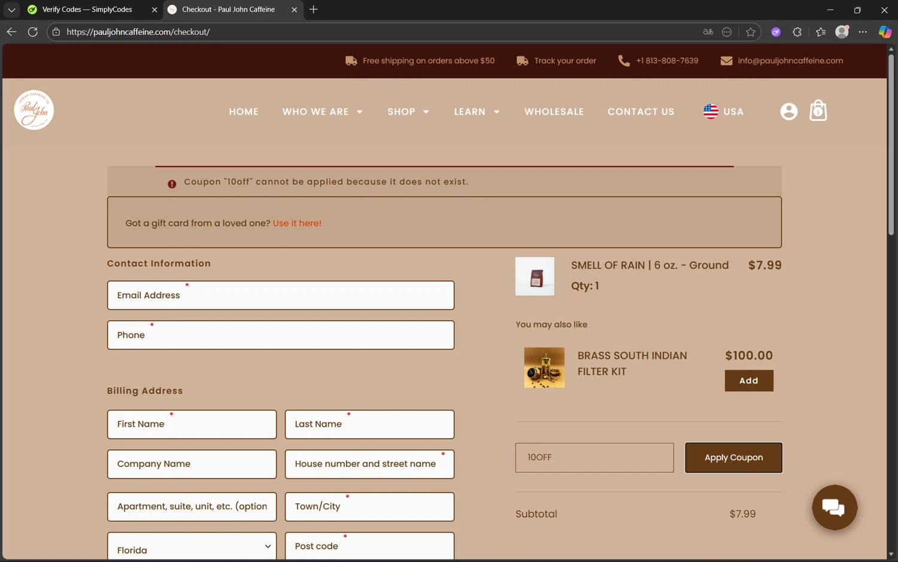Click the Last Name field
898x562 pixels.
point(369,424)
